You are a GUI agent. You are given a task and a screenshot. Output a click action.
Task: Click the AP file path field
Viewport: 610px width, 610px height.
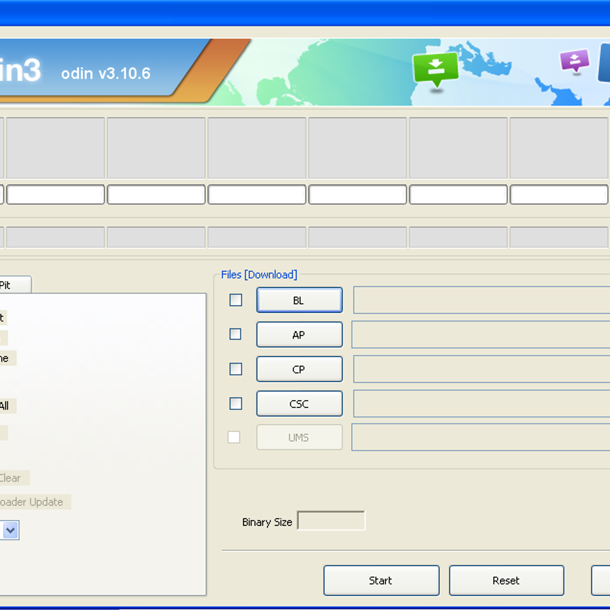pos(481,334)
